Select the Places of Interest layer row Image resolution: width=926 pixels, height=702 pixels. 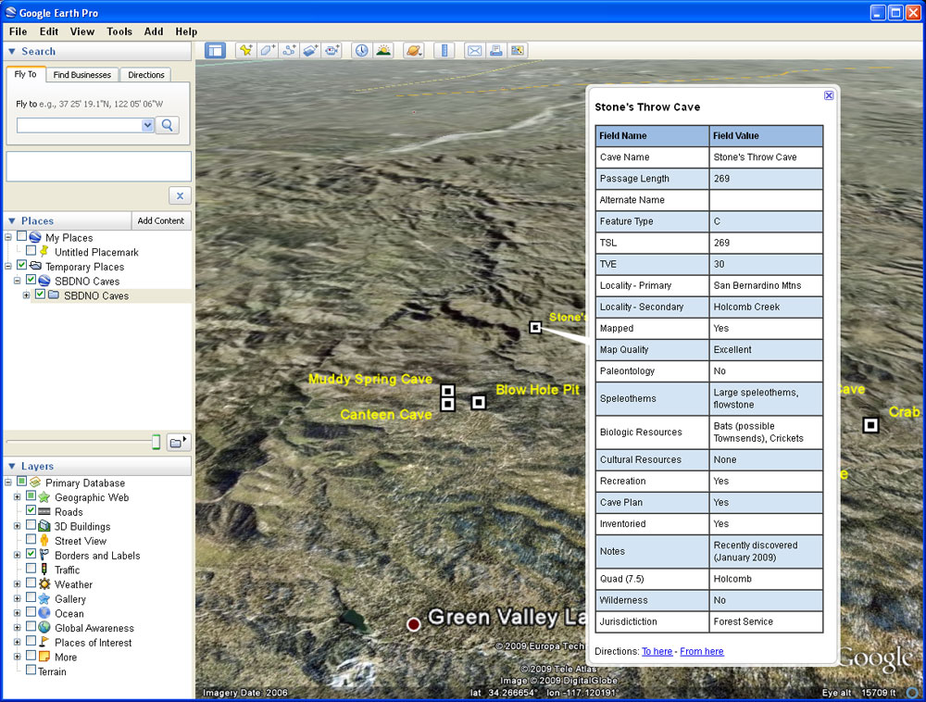pyautogui.click(x=93, y=643)
